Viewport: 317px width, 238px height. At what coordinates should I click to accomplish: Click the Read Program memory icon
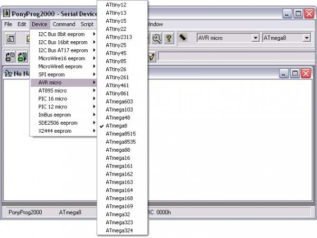[x=22, y=57]
